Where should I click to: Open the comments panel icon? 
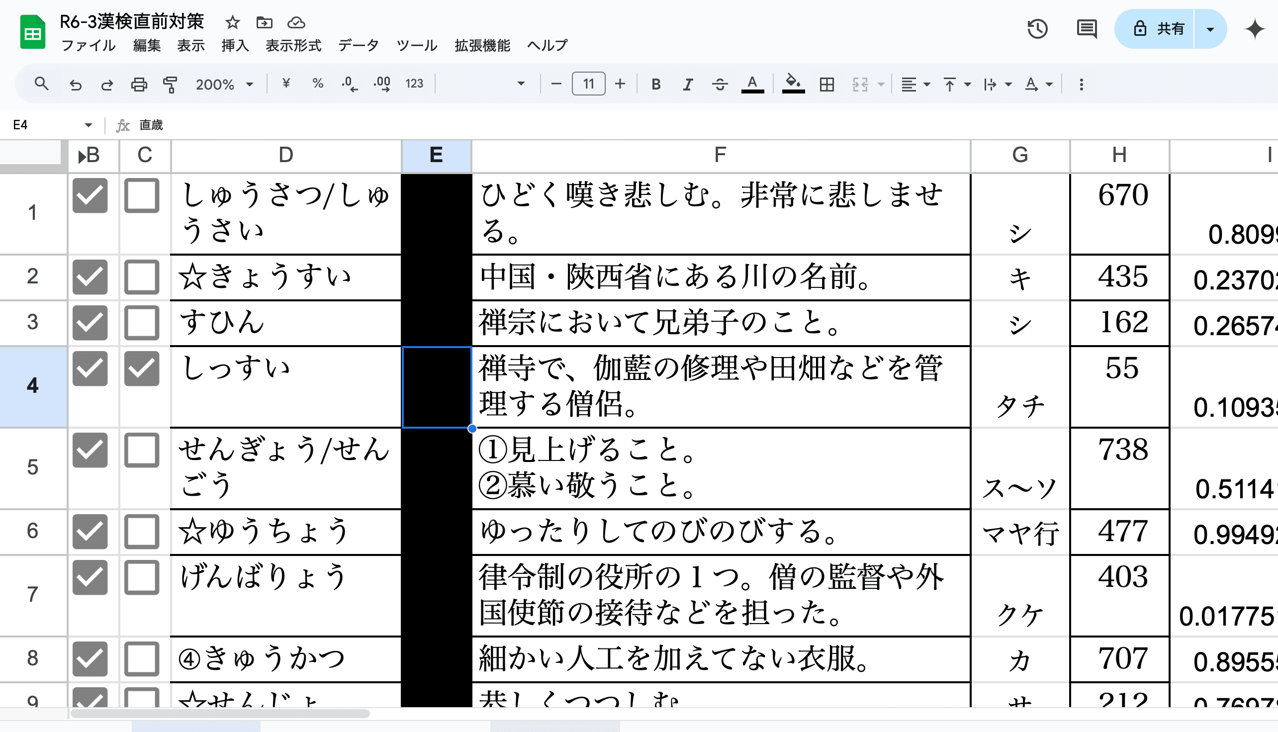(1087, 29)
